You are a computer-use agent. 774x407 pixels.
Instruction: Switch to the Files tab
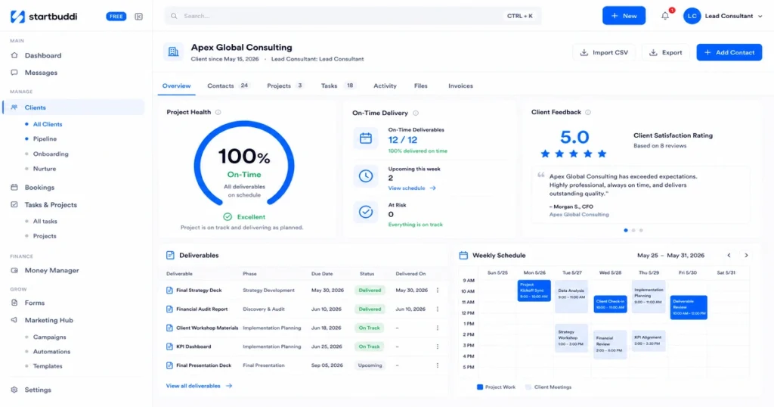420,86
